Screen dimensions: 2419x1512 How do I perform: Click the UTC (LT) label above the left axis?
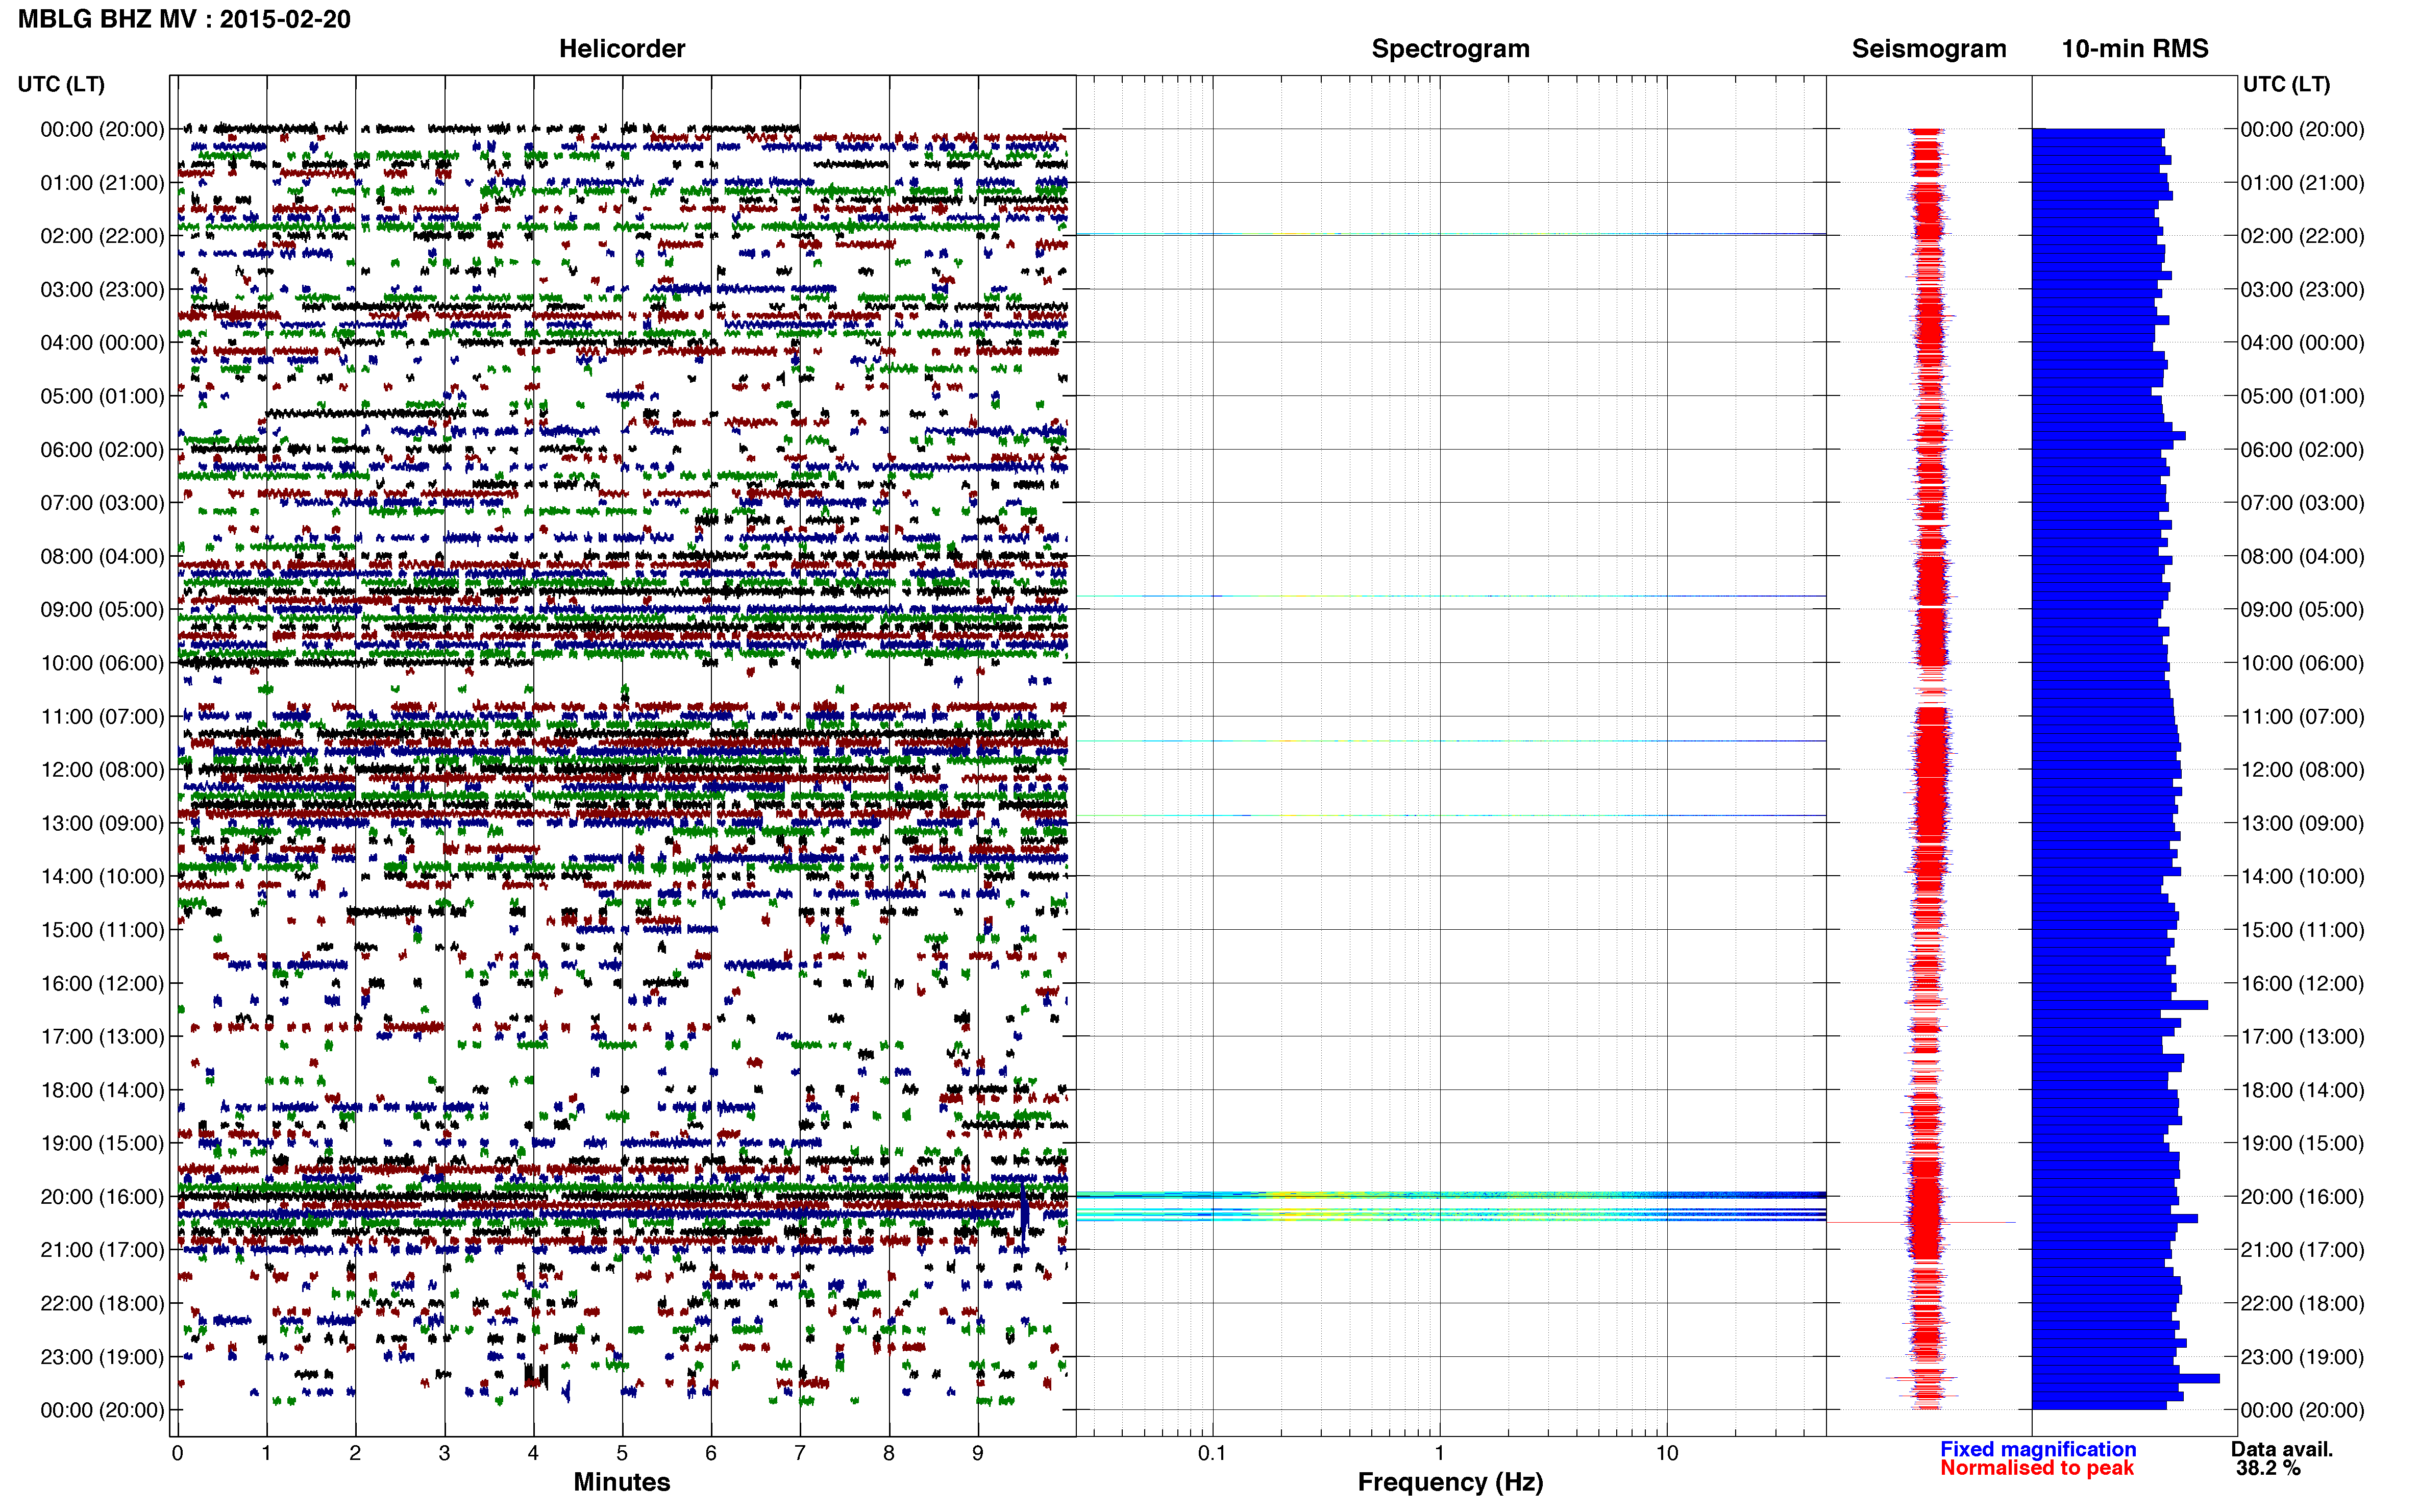coord(61,84)
